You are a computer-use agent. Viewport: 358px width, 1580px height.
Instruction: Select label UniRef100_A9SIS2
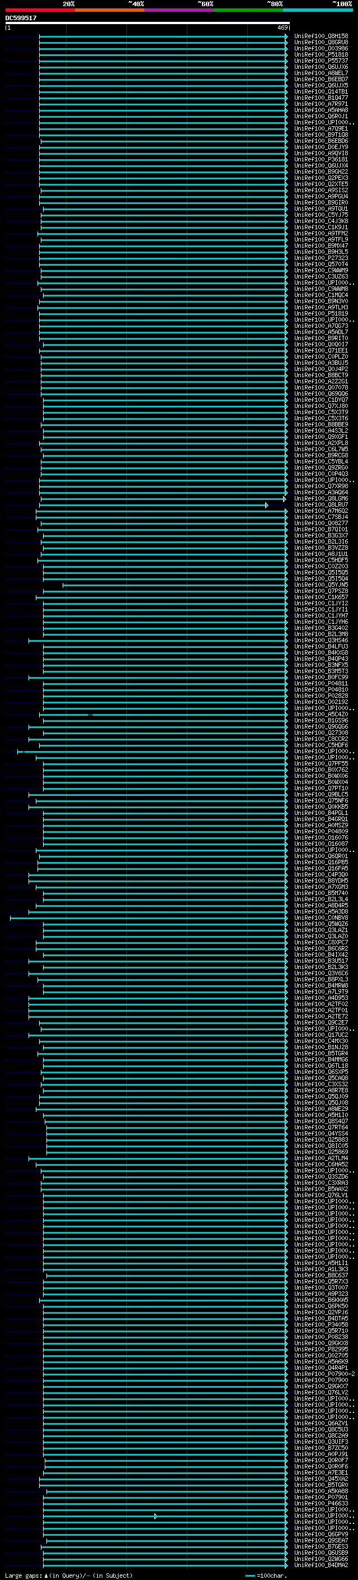pos(321,190)
